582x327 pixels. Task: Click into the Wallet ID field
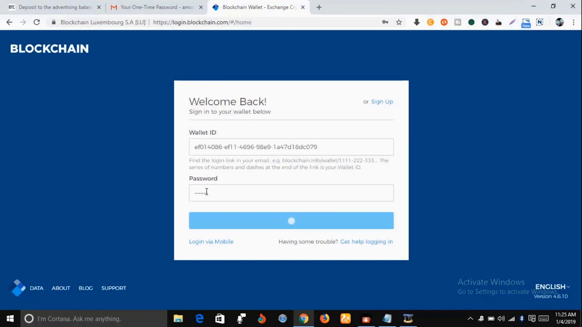click(x=291, y=147)
